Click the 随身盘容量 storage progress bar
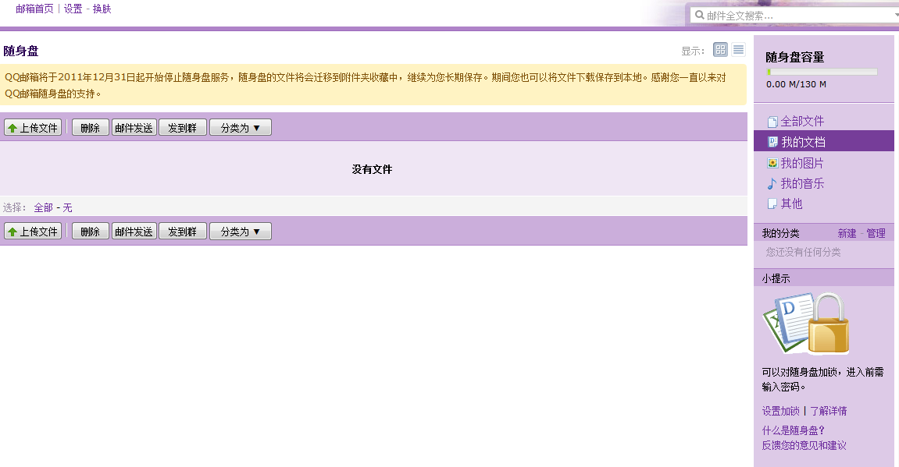The height and width of the screenshot is (467, 899). click(822, 72)
